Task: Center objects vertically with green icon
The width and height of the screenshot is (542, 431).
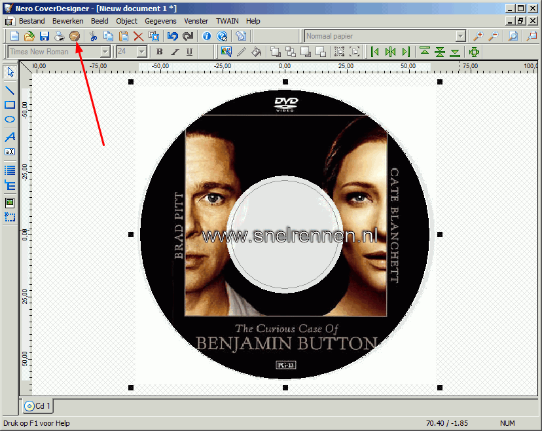Action: point(440,52)
